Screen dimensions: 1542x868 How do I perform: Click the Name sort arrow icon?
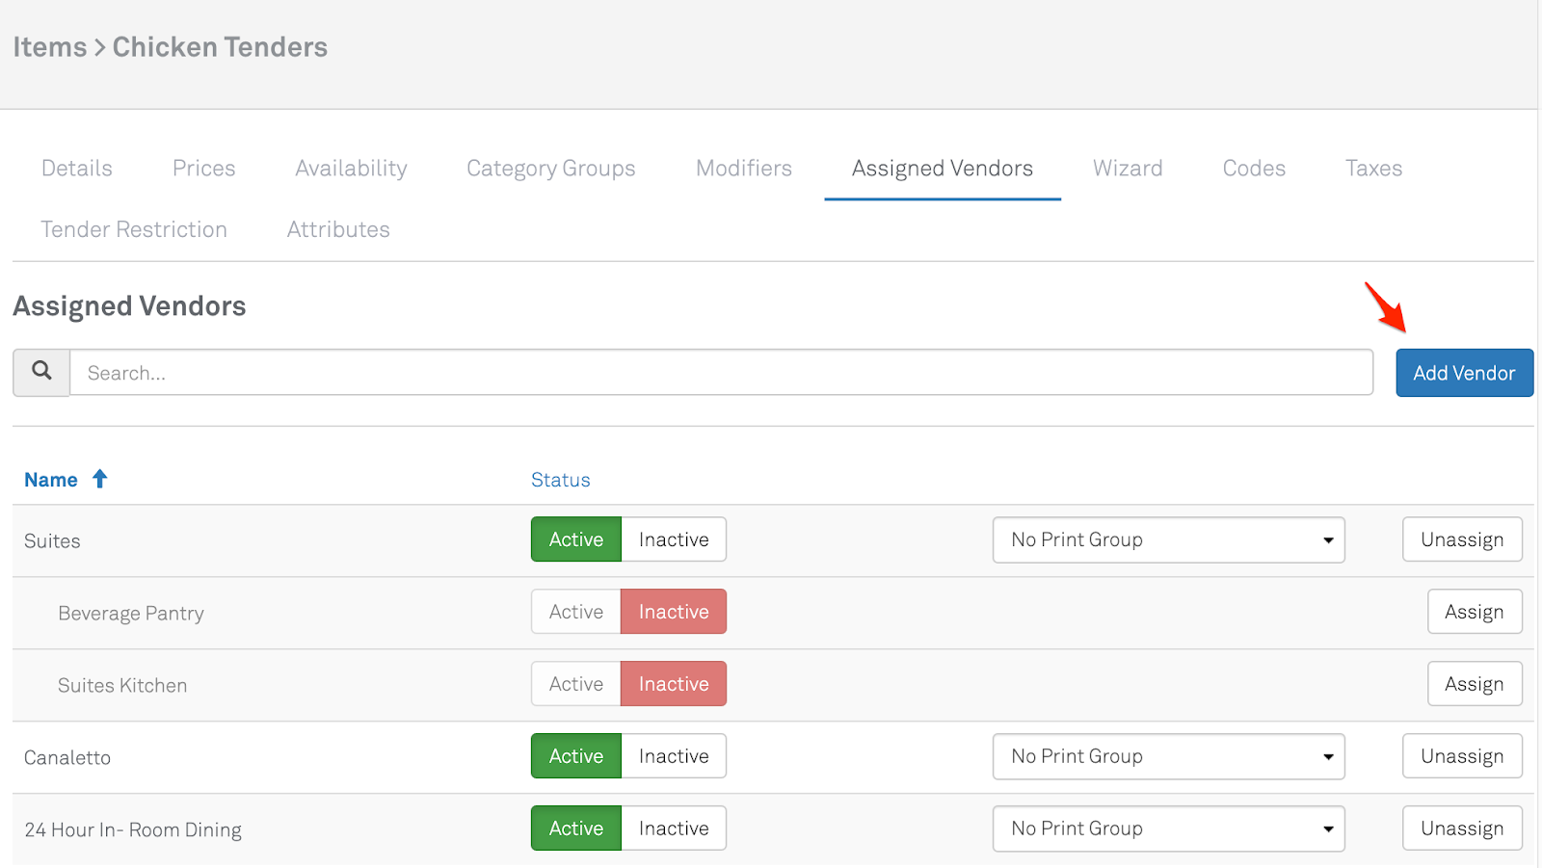(99, 479)
